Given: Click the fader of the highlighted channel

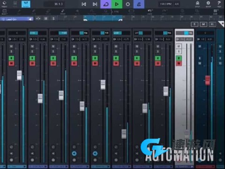Looking at the screenshot, I should (x=187, y=134).
